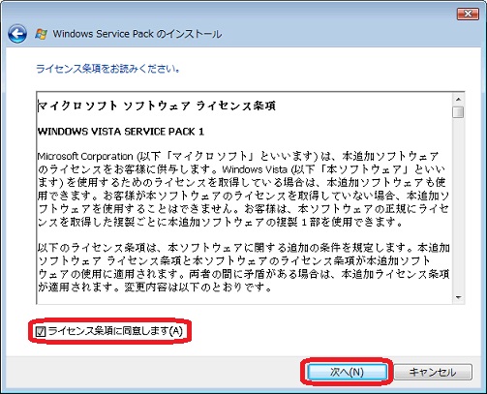Click the paragraph starting with Microsoft Corporation

243,189
